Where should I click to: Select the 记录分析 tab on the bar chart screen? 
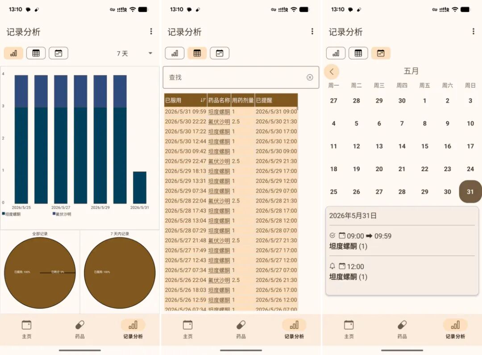pos(133,329)
